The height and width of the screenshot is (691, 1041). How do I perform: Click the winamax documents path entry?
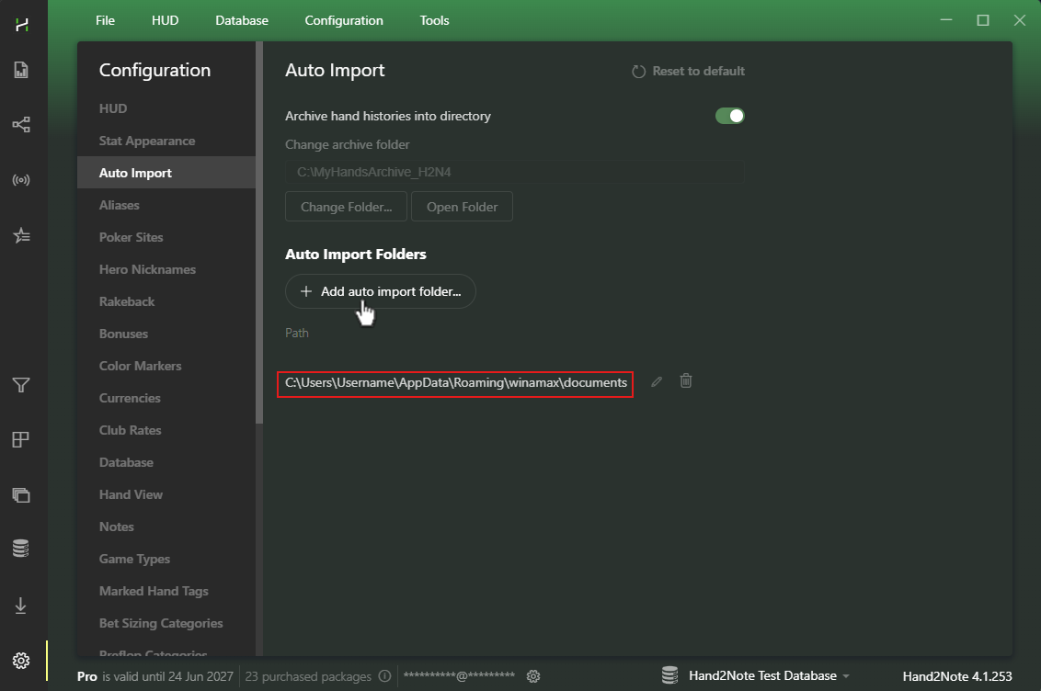pos(455,382)
